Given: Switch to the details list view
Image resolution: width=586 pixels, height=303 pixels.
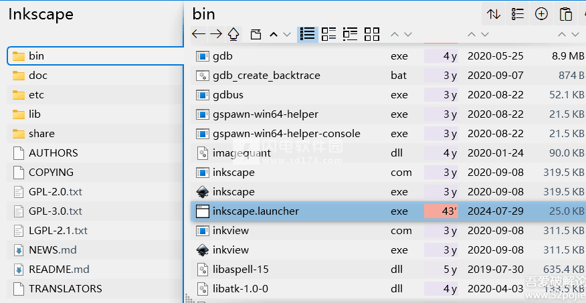Looking at the screenshot, I should pyautogui.click(x=308, y=34).
